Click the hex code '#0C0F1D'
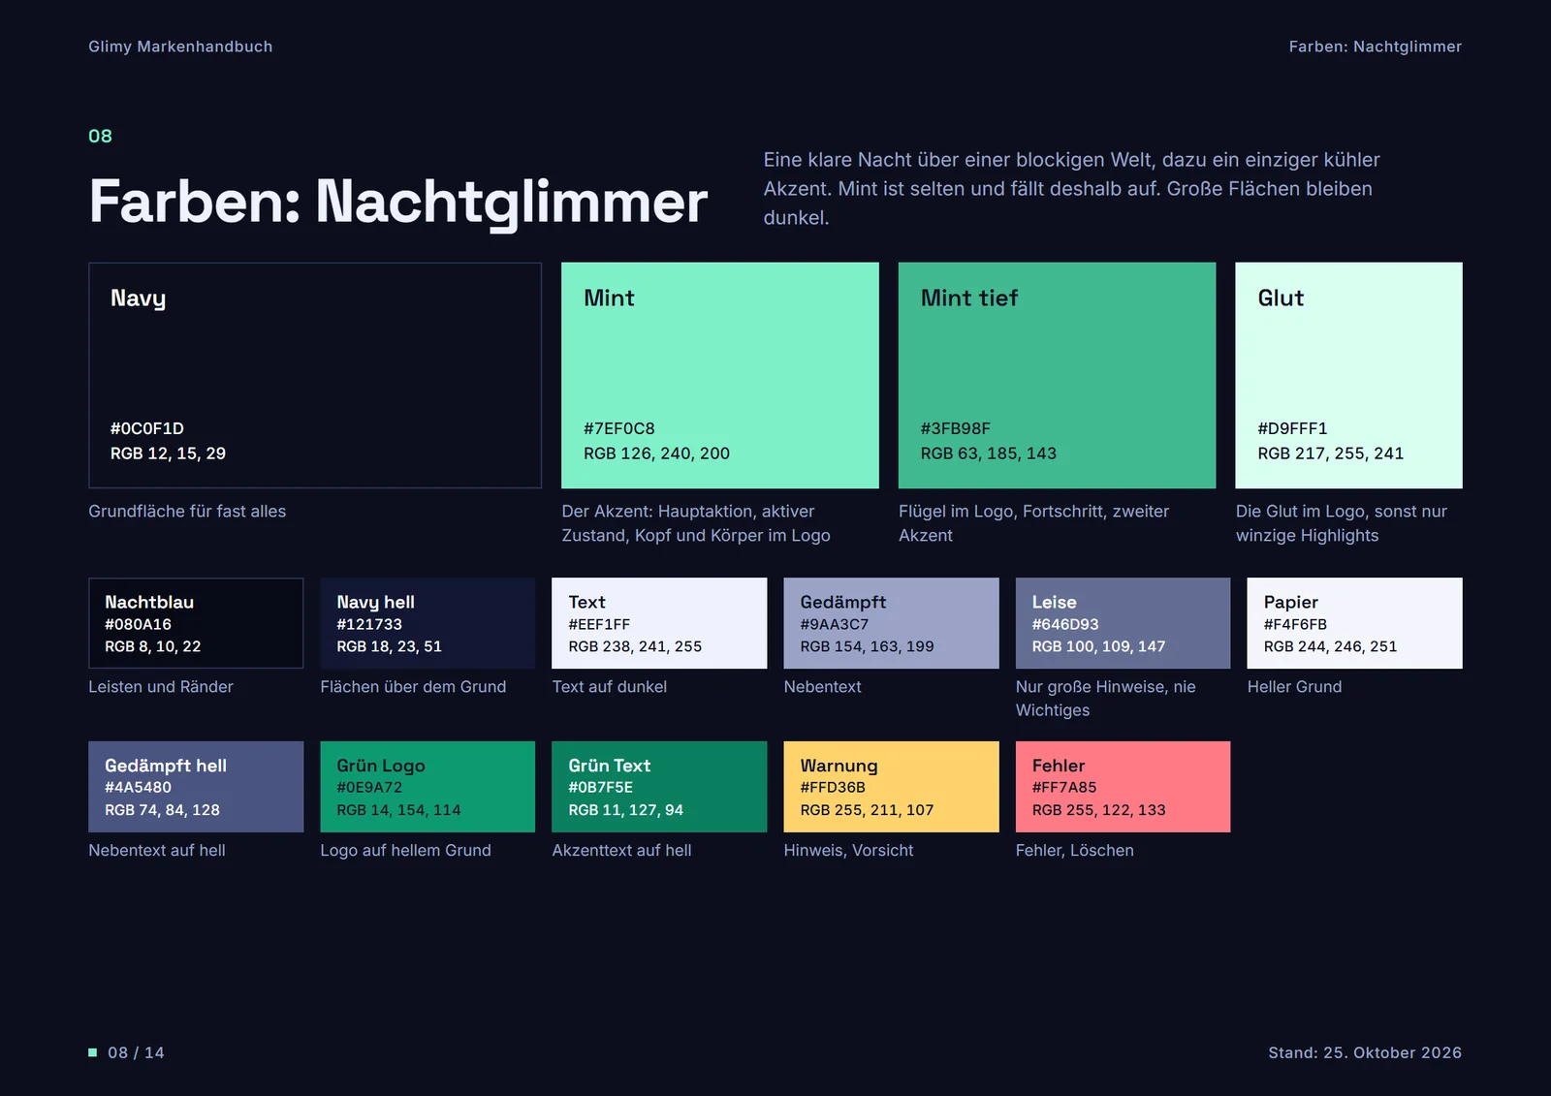This screenshot has width=1551, height=1096. 147,428
